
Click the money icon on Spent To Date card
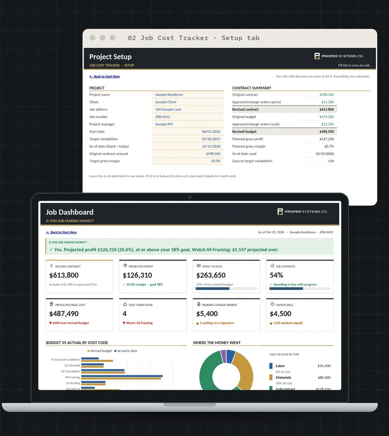point(199,266)
